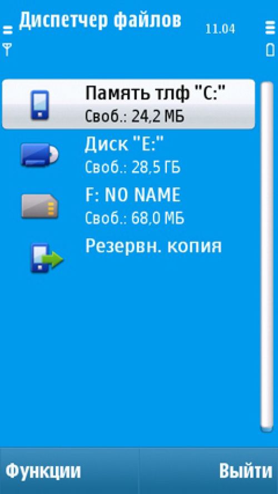
Task: Open the Функции softkey menu
Action: pos(43,471)
